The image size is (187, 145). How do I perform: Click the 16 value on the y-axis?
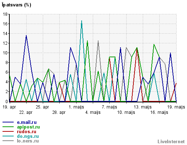pos(5,24)
